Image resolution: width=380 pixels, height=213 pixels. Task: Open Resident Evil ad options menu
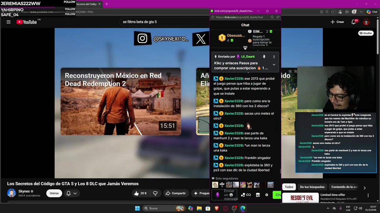point(368,195)
